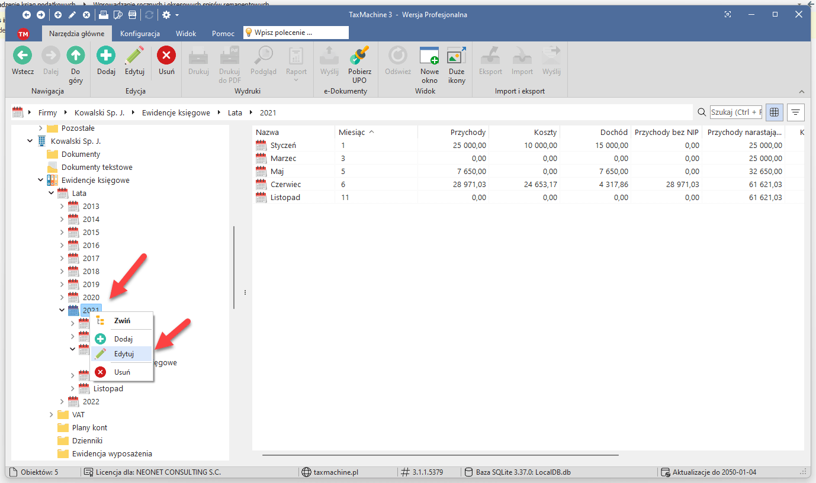The height and width of the screenshot is (483, 816).
Task: Toggle the filter lines button beside search
Action: point(795,112)
